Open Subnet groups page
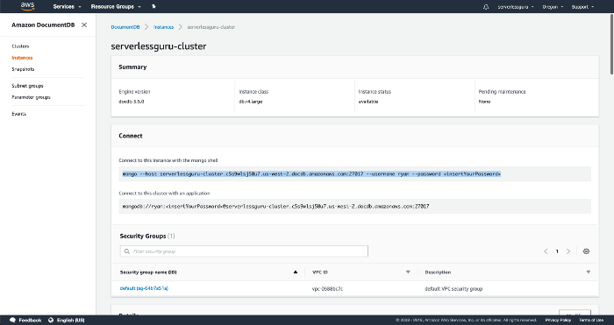 (27, 86)
